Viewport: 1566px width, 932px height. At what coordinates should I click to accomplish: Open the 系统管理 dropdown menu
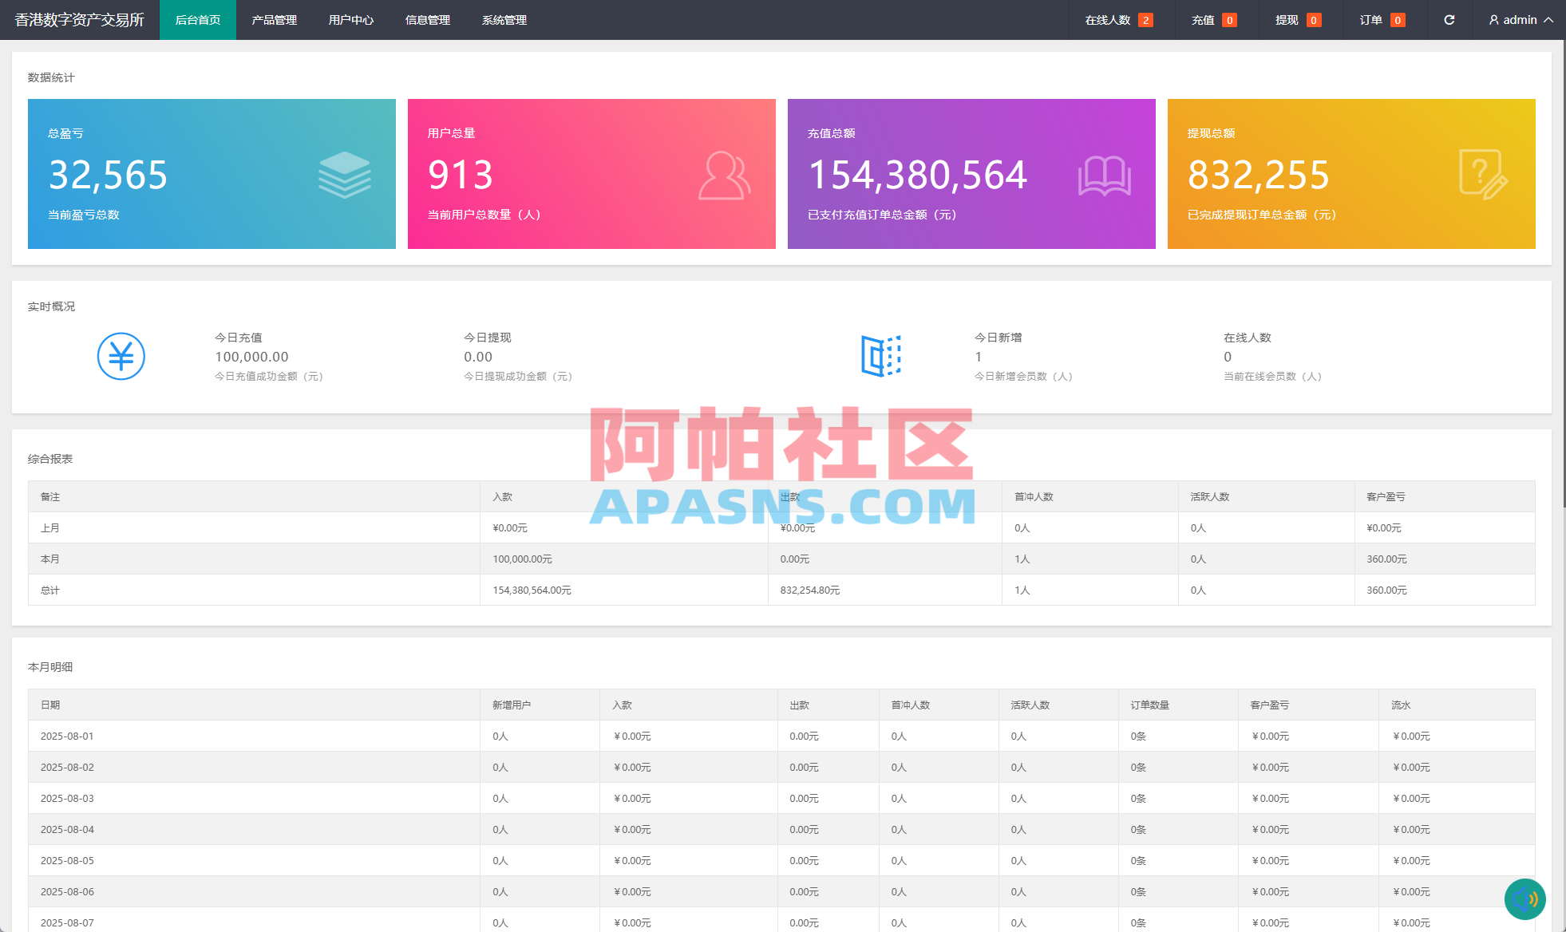(x=504, y=20)
